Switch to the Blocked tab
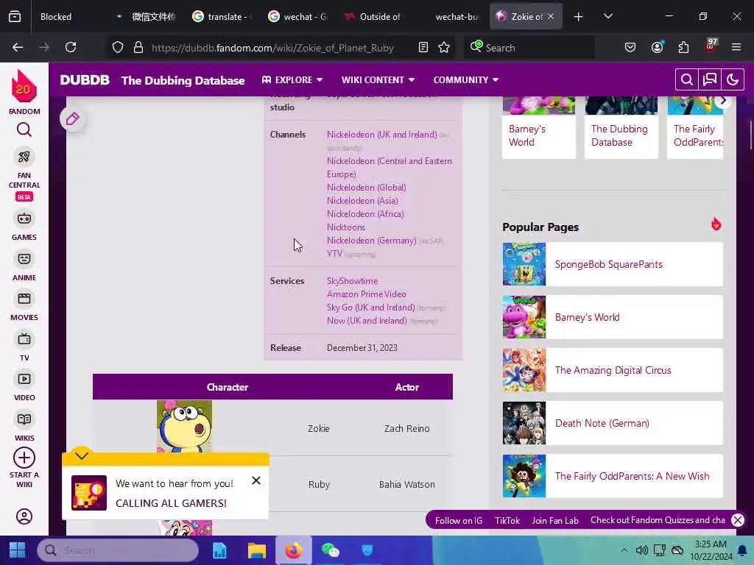This screenshot has width=754, height=565. pyautogui.click(x=56, y=16)
